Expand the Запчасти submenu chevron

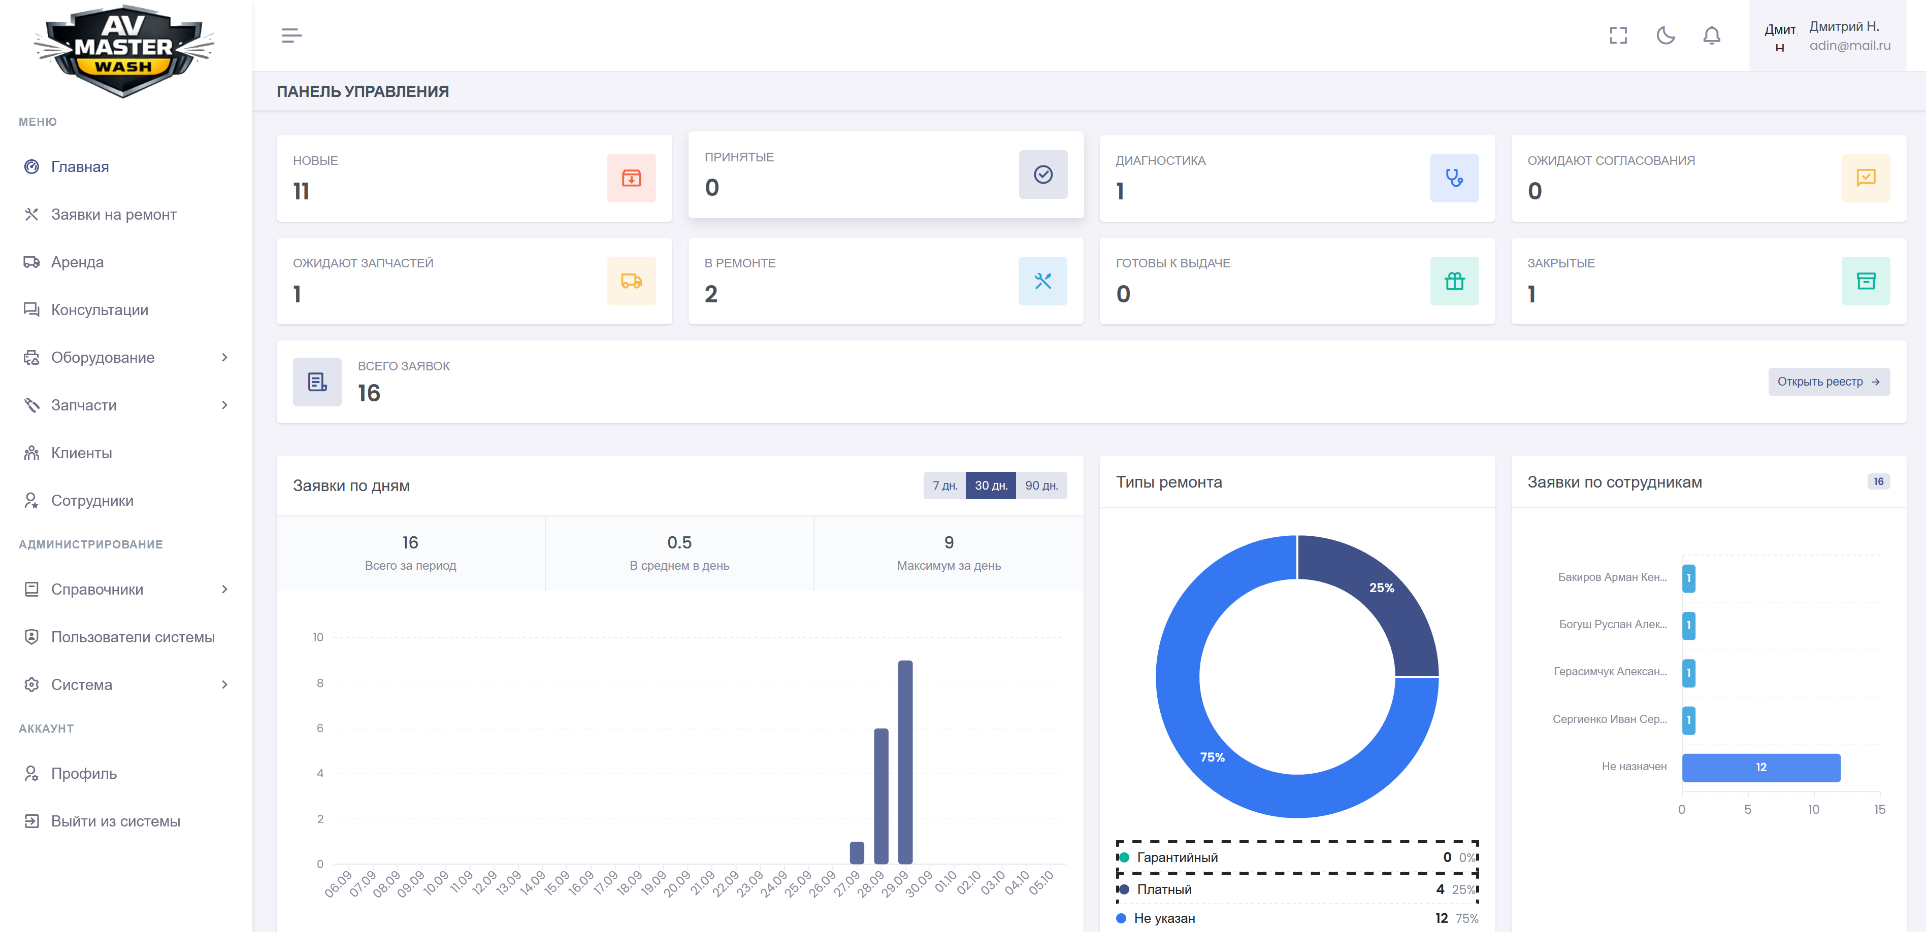tap(224, 405)
